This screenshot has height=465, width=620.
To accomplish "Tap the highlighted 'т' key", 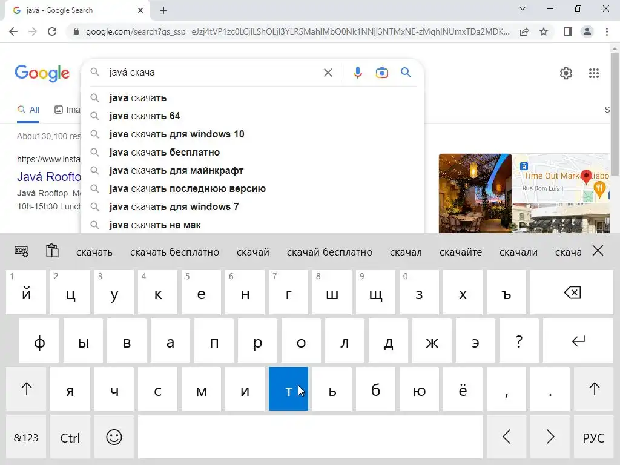I will click(x=288, y=389).
